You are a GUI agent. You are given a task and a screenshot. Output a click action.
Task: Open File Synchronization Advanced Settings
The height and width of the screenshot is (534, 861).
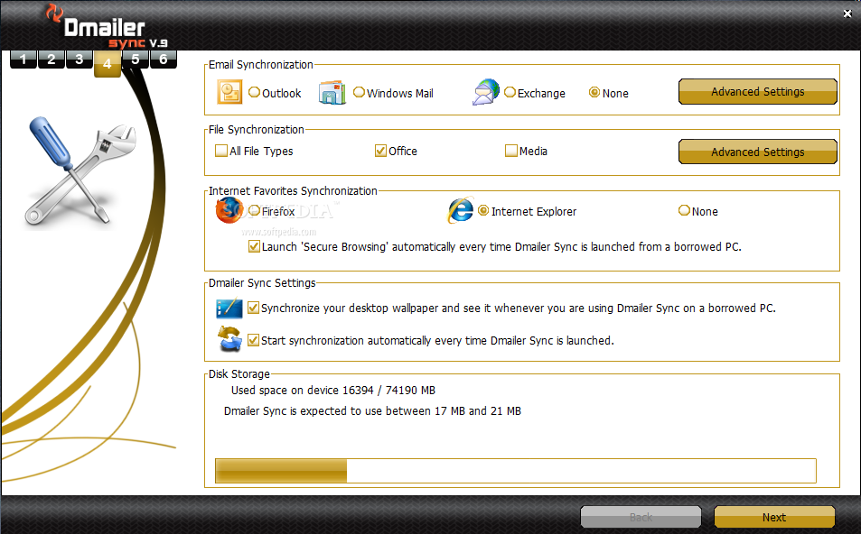click(x=758, y=152)
